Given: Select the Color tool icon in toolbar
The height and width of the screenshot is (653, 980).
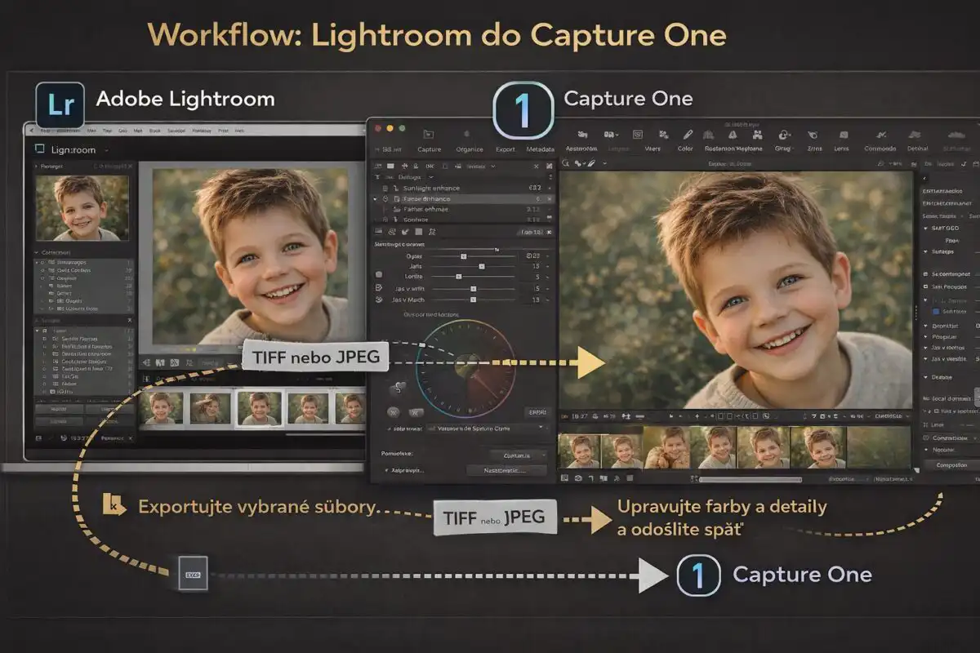Looking at the screenshot, I should [x=686, y=135].
